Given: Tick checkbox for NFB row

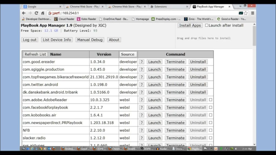Looking at the screenshot, I should coord(211,130).
